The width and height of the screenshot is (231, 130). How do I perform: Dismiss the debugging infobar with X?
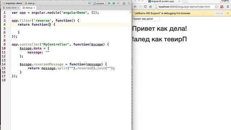click(x=228, y=13)
